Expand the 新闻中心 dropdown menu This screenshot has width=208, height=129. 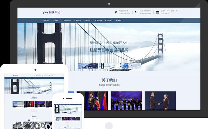click(67, 20)
